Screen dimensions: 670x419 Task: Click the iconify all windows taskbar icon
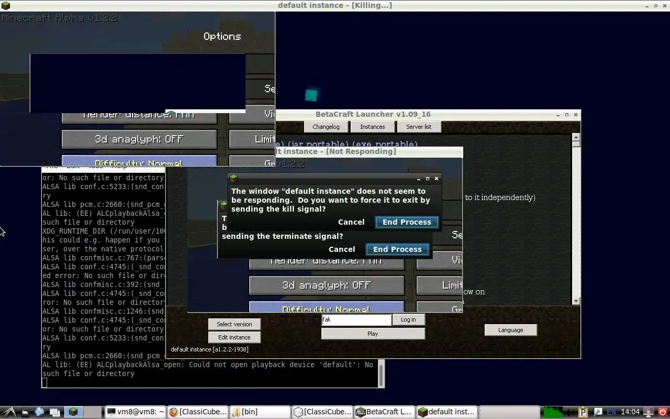pyautogui.click(x=55, y=412)
